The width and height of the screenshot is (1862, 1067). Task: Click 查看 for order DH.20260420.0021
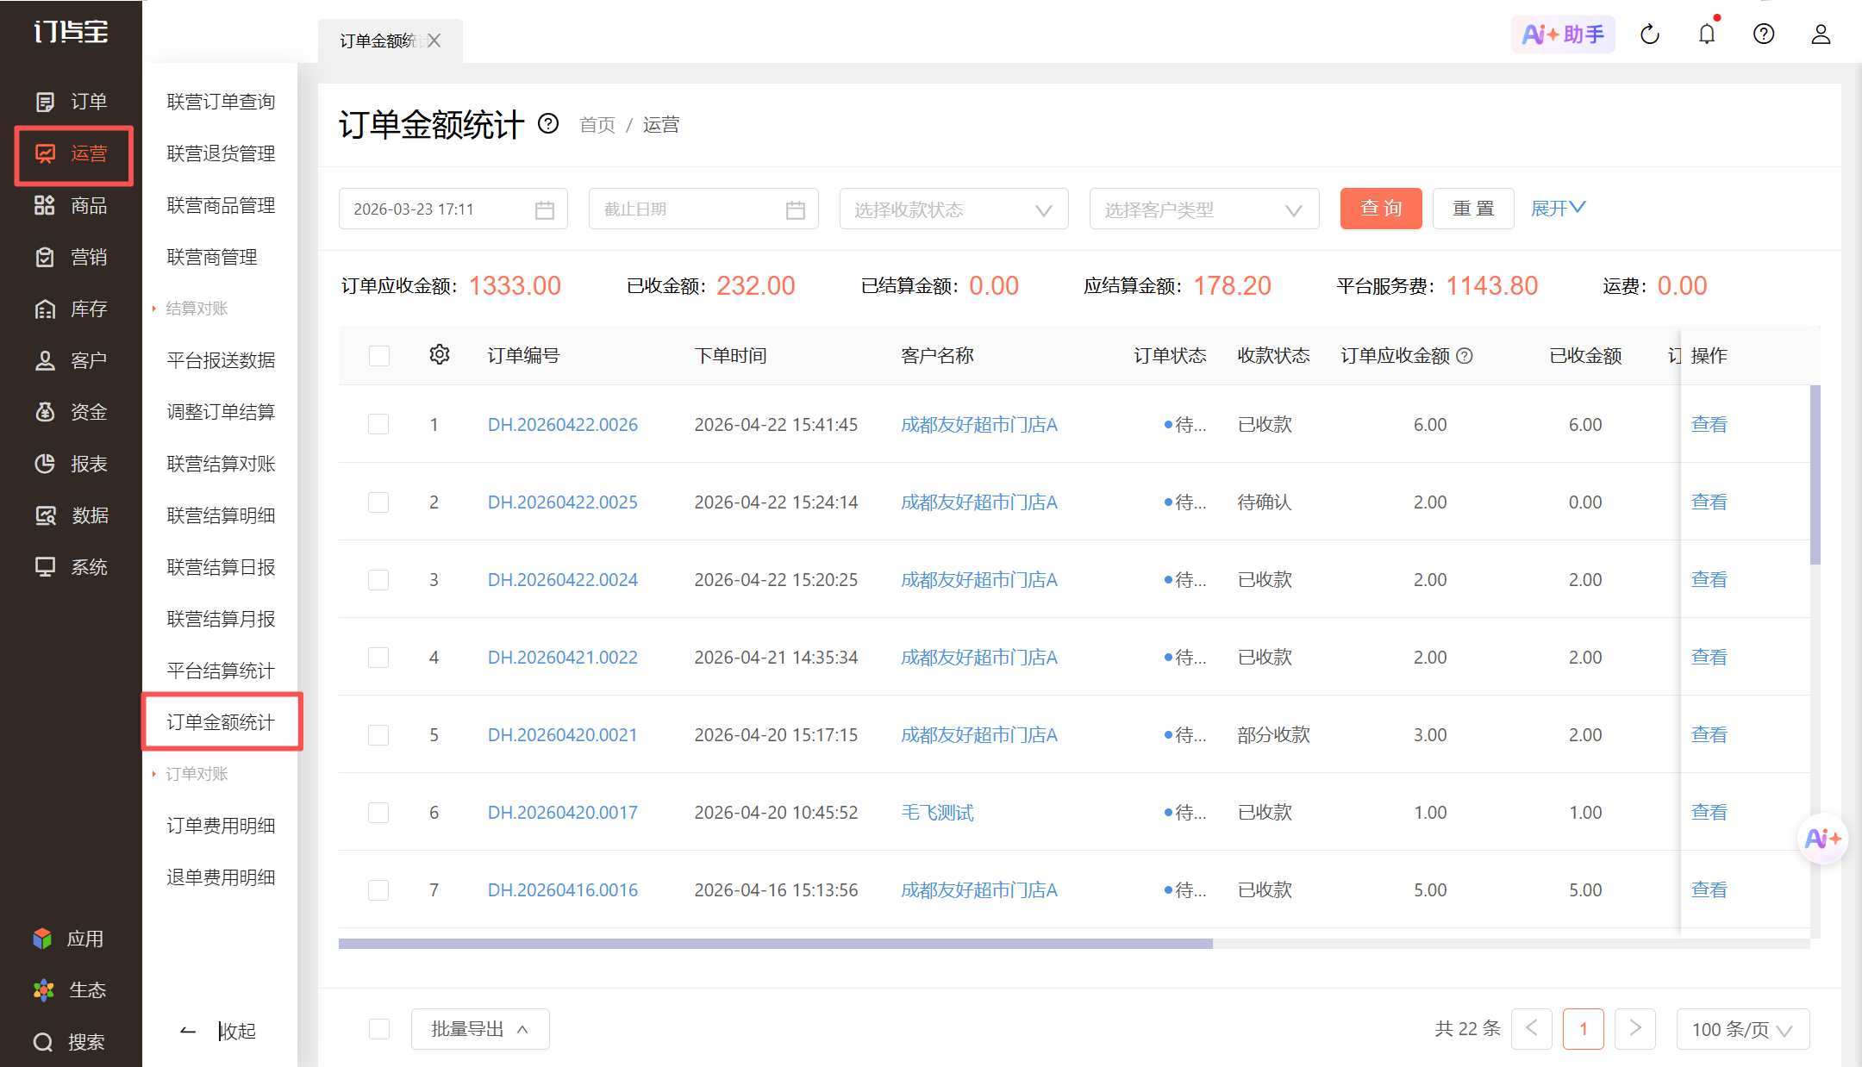pyautogui.click(x=1709, y=734)
